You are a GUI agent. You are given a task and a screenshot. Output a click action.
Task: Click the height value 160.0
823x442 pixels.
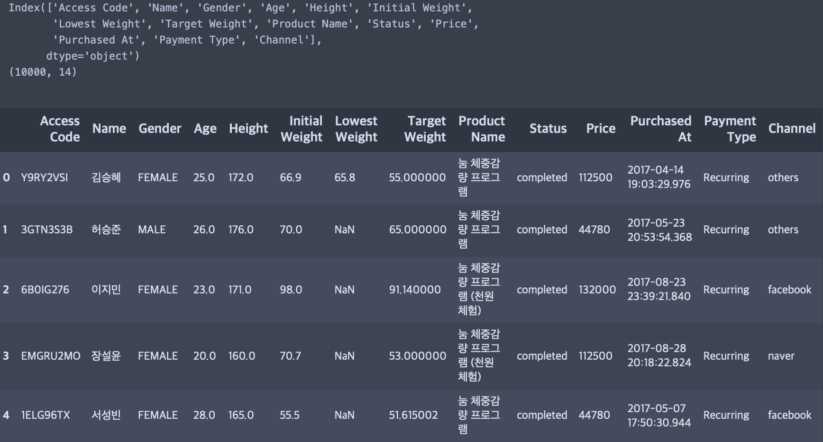coord(242,356)
